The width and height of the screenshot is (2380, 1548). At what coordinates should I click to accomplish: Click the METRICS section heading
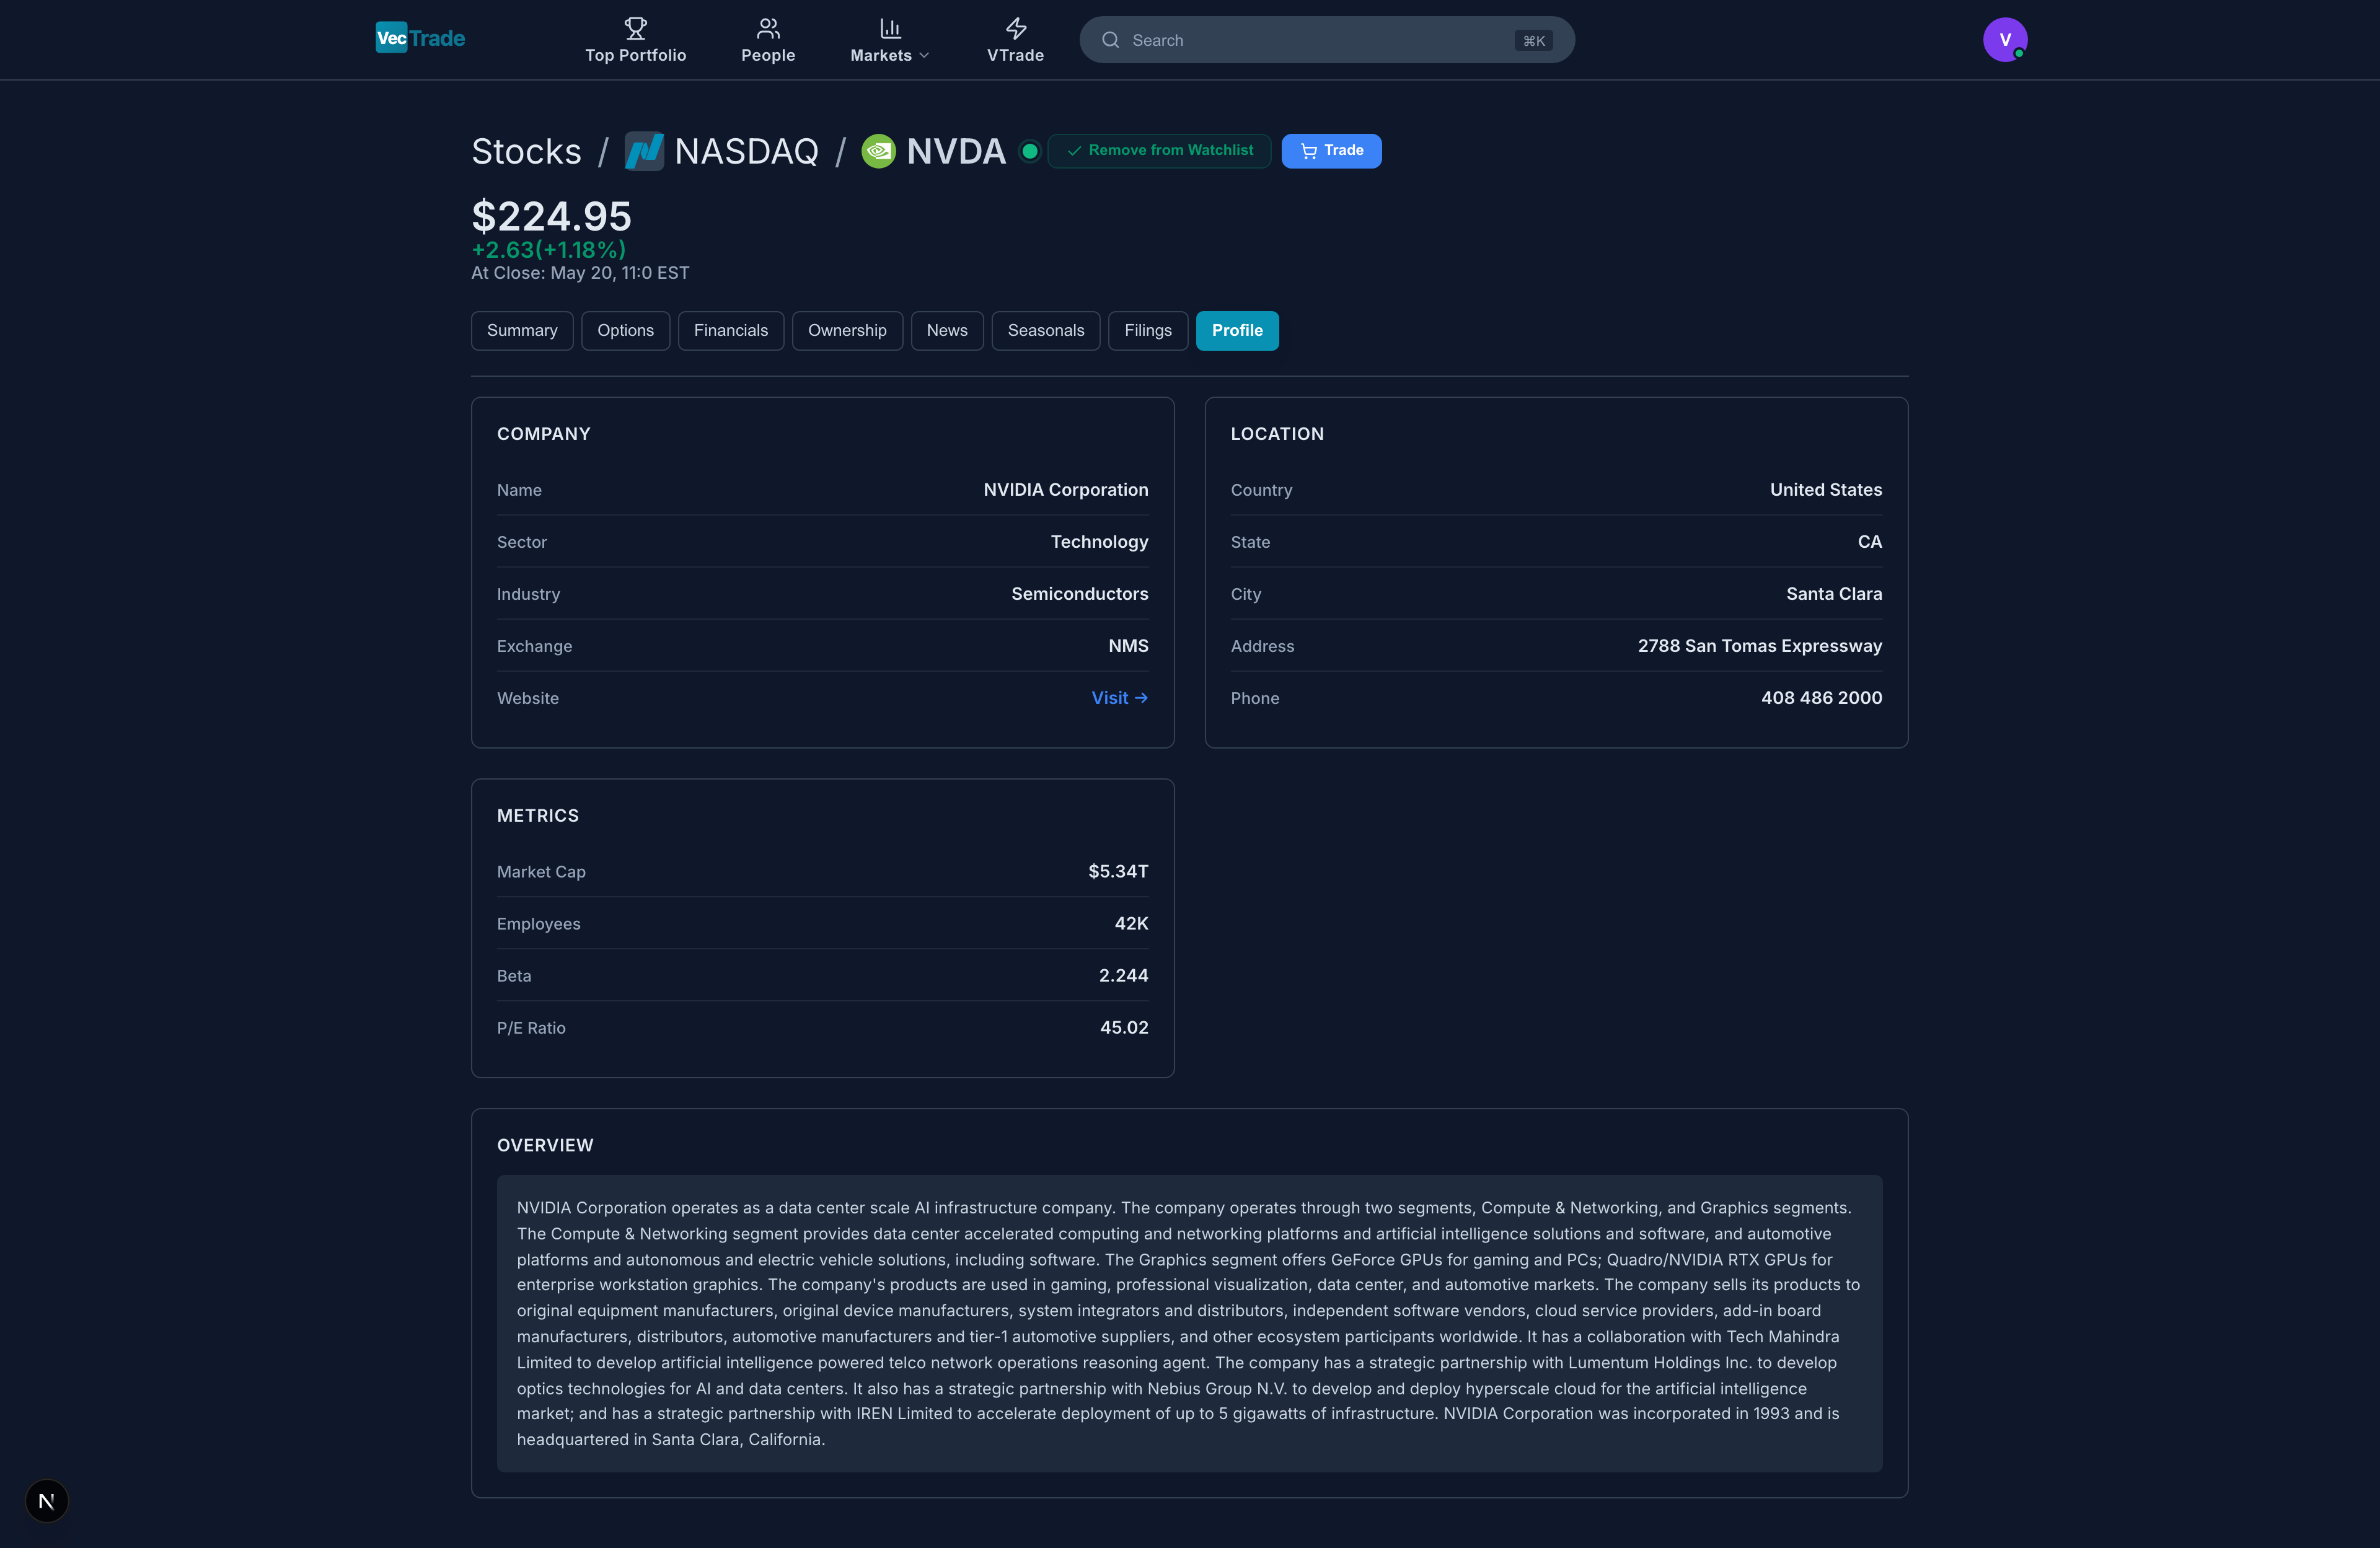(537, 816)
